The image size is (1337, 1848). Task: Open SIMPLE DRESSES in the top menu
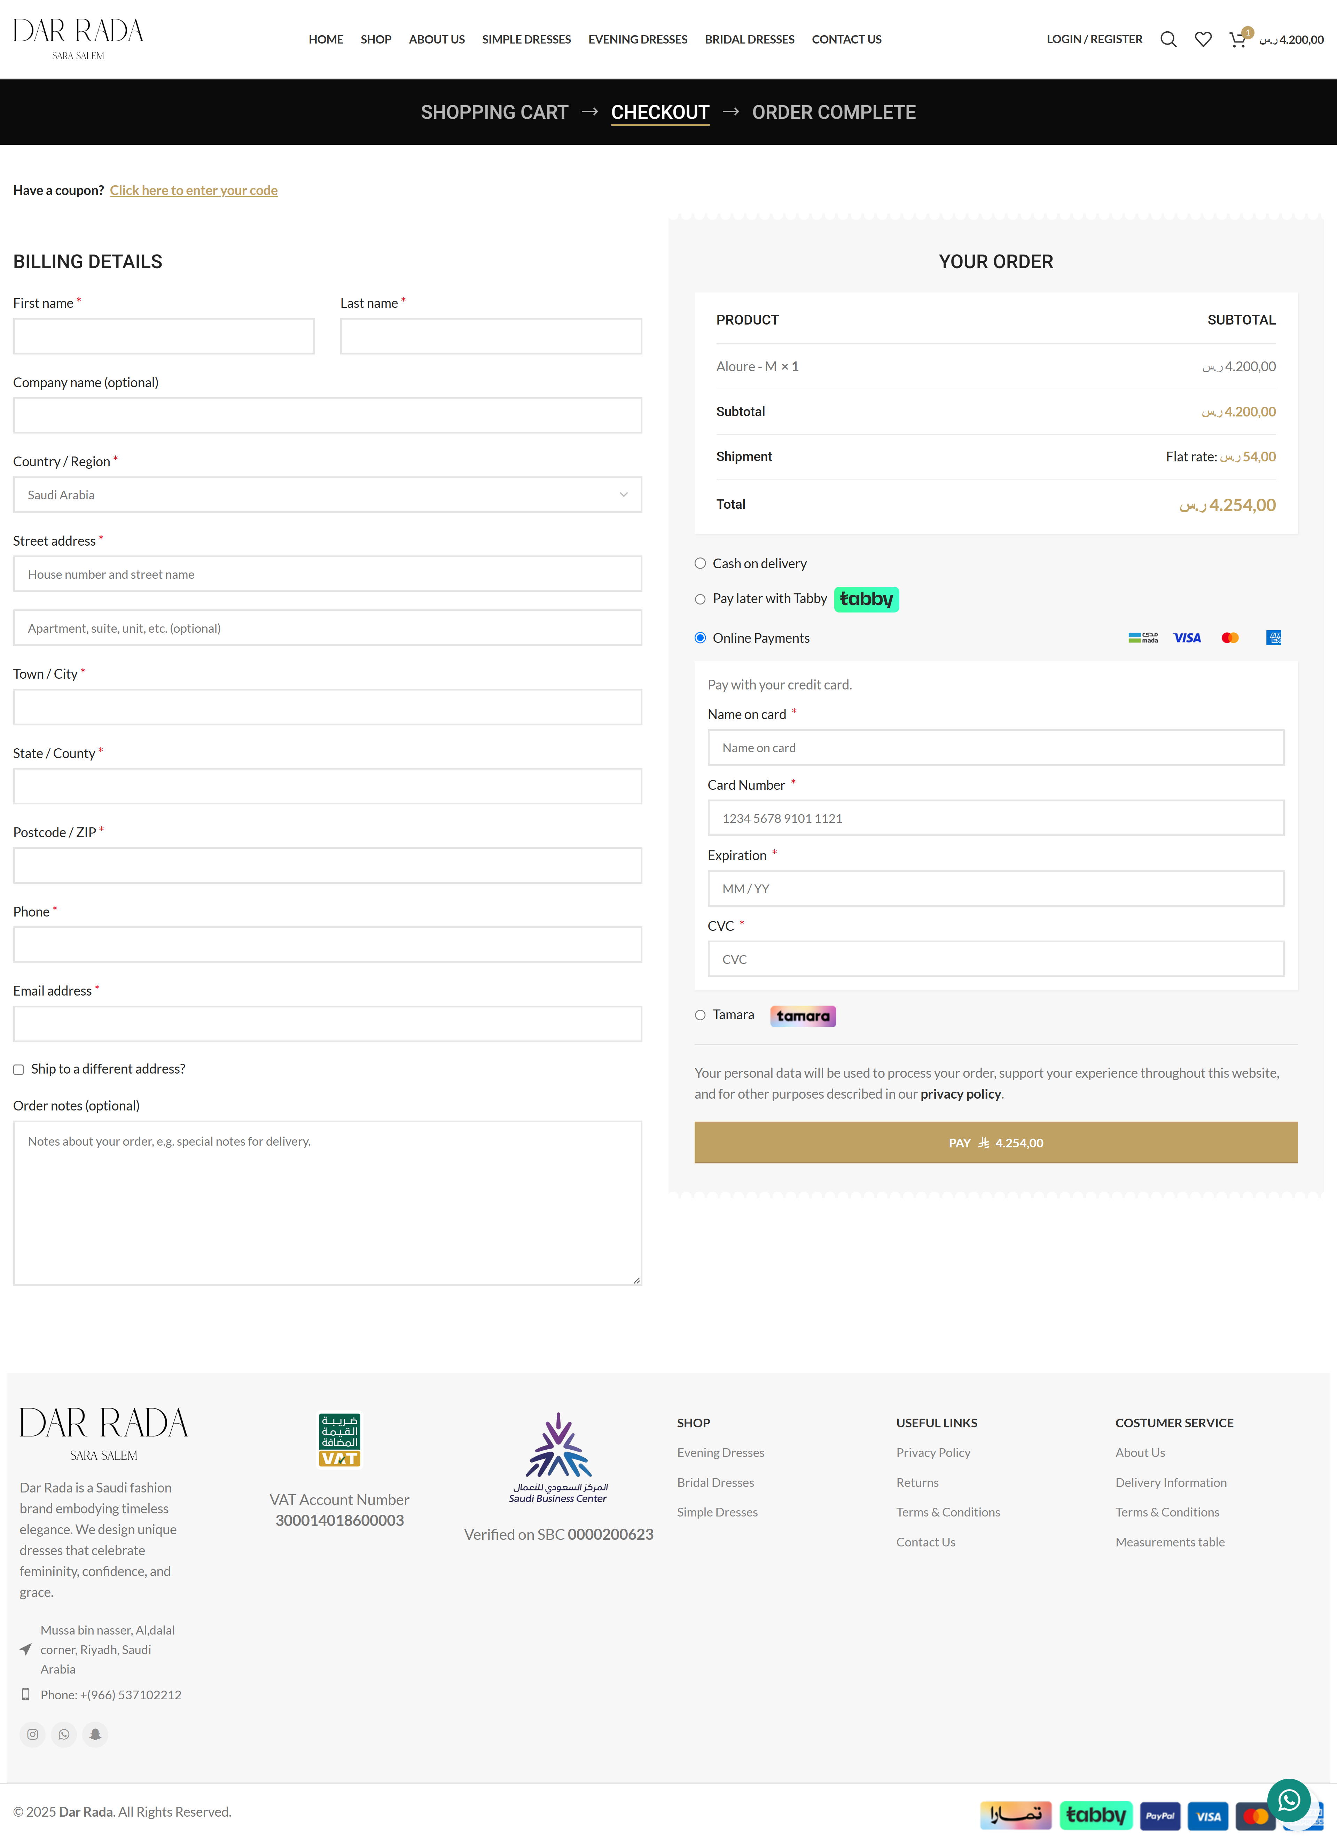point(526,39)
